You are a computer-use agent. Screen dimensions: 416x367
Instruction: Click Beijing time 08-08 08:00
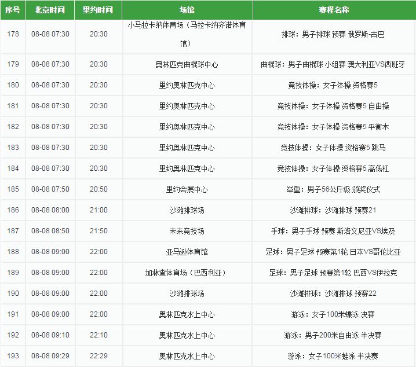click(x=50, y=210)
